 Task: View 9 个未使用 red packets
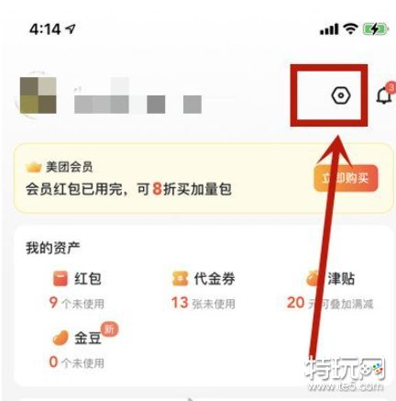pyautogui.click(x=77, y=303)
